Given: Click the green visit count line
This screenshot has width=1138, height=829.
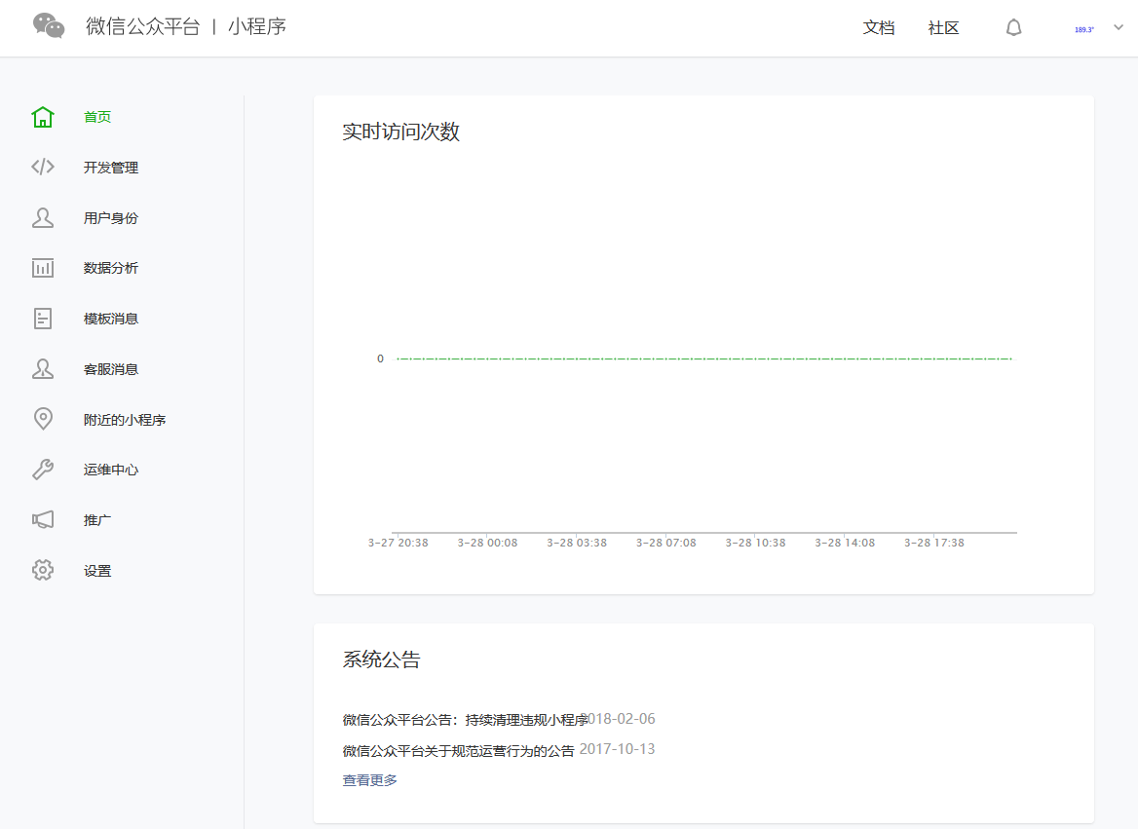Looking at the screenshot, I should pos(704,358).
